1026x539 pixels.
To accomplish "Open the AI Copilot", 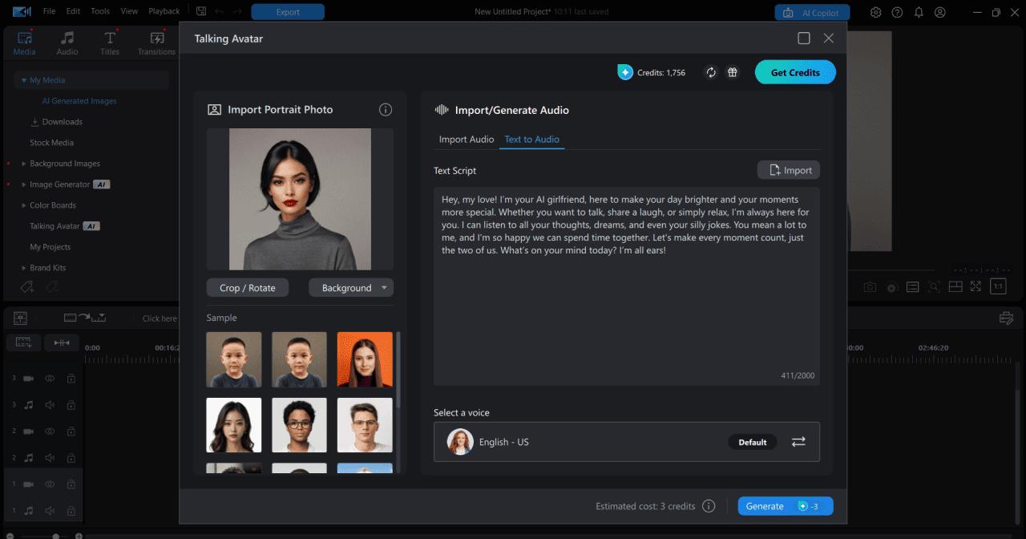I will click(812, 12).
